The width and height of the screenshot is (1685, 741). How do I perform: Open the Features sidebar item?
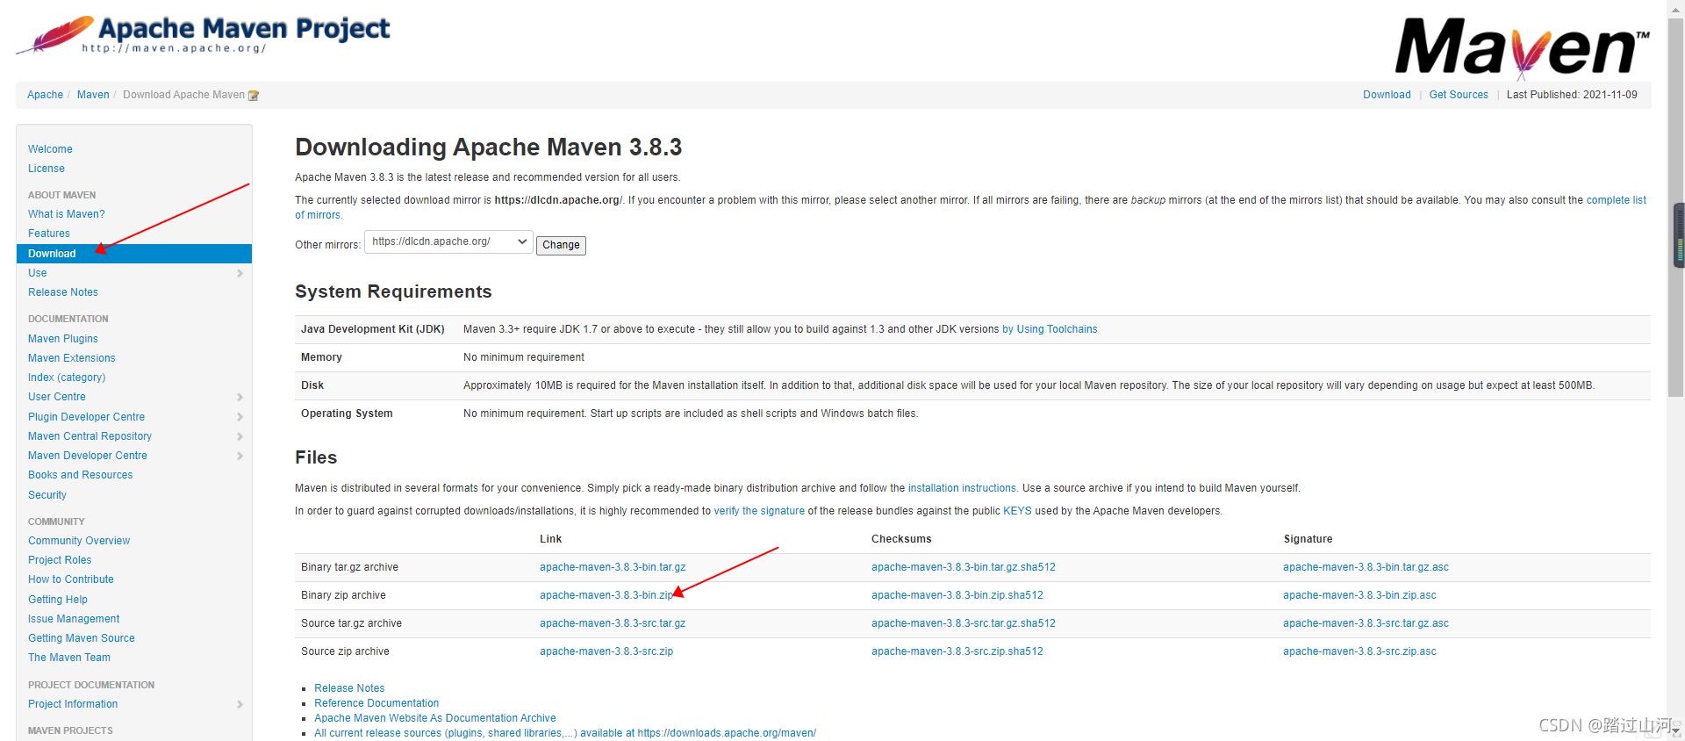49,234
